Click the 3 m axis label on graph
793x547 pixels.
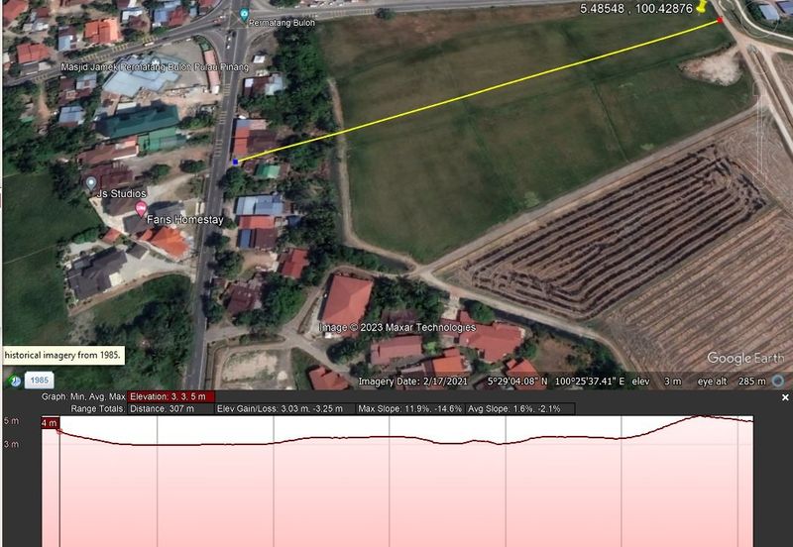coord(12,444)
